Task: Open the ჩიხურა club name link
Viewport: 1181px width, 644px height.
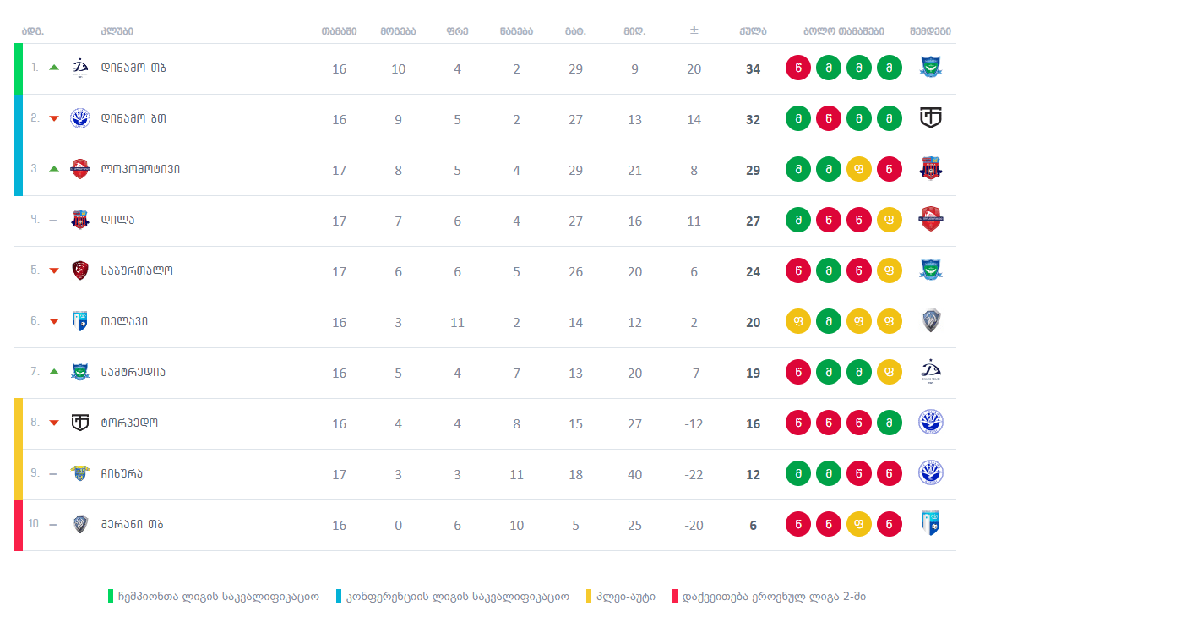Action: 122,473
